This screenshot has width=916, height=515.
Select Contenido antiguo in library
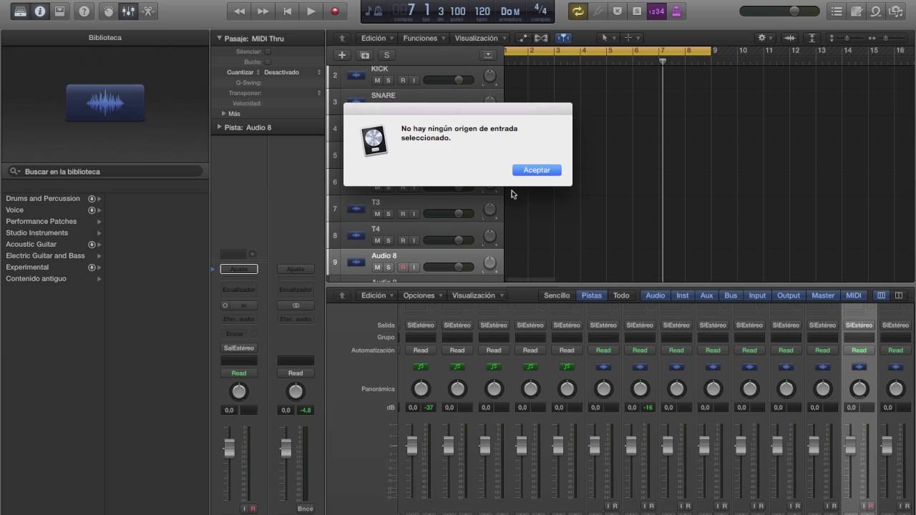(x=36, y=278)
